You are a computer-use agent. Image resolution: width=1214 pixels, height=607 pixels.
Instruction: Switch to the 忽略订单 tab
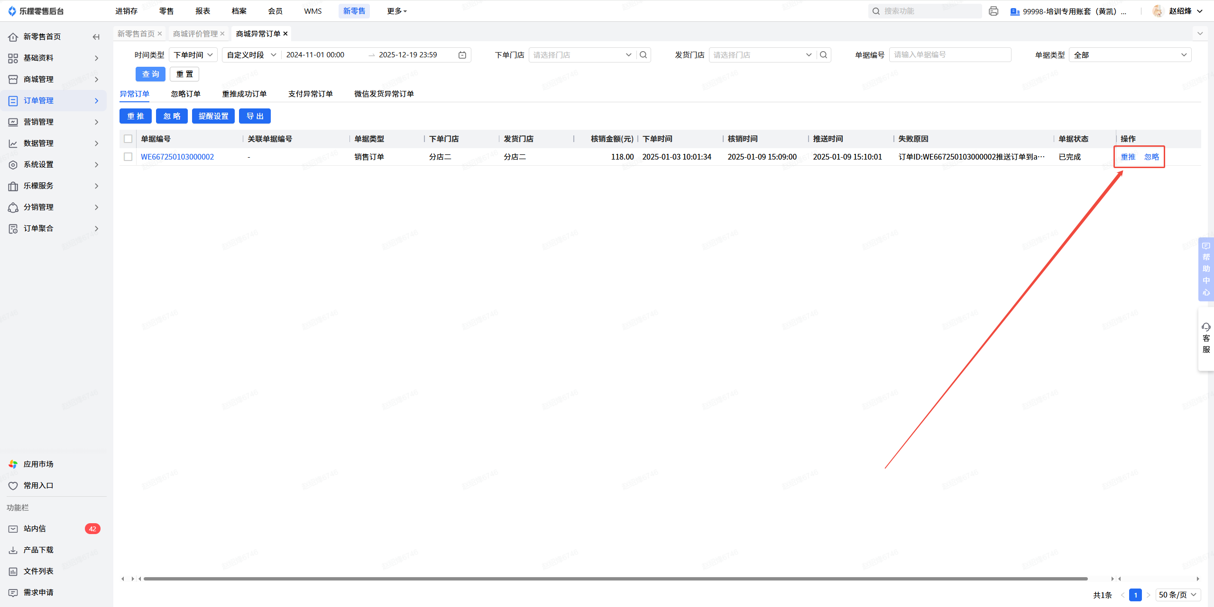(185, 94)
